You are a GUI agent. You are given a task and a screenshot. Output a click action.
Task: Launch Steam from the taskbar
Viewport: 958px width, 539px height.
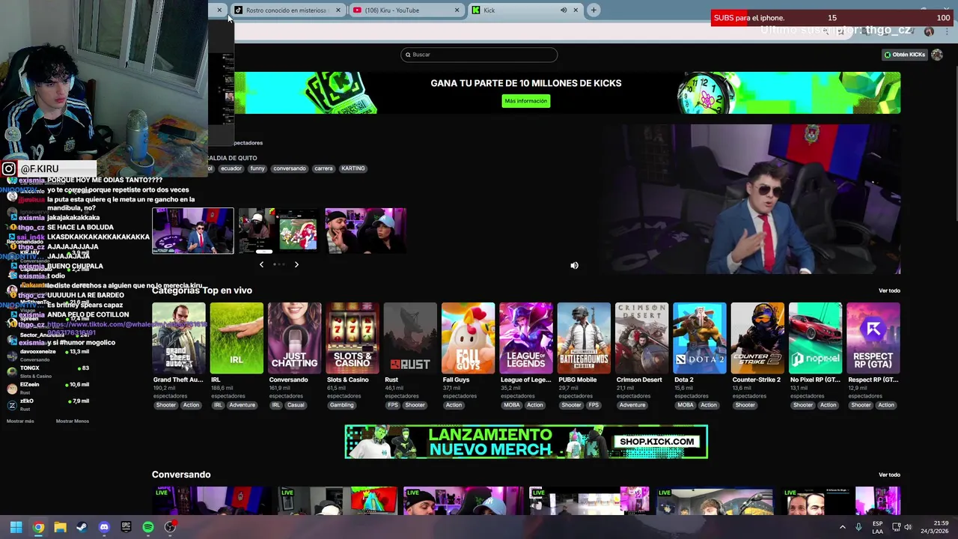pos(82,527)
